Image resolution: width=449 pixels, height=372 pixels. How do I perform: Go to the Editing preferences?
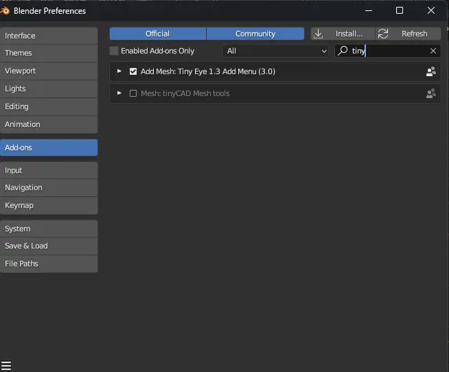click(49, 106)
